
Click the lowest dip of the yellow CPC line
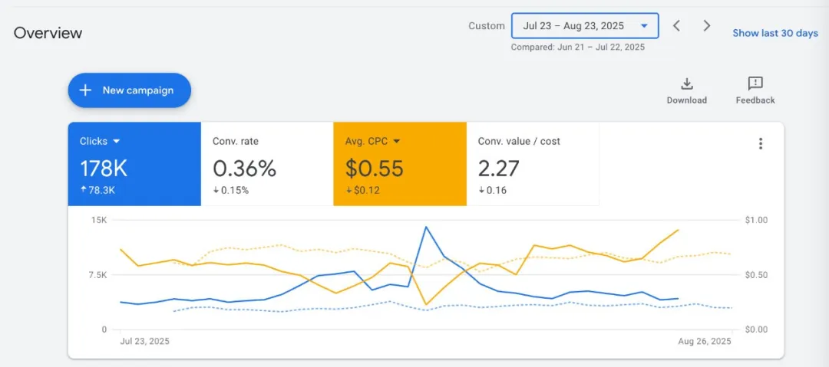426,305
